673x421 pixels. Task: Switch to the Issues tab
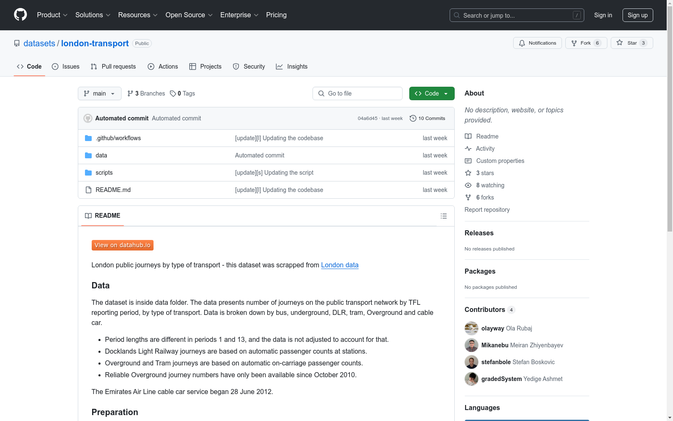66,67
